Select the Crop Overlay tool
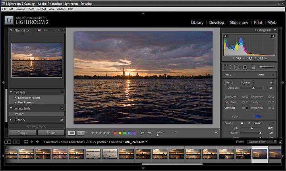Viewport: 286px width, 171px height. click(x=228, y=67)
